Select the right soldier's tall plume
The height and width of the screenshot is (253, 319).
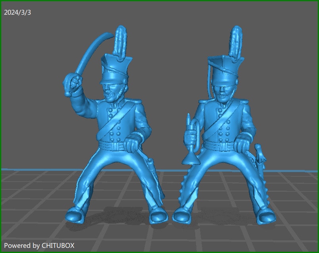point(237,41)
